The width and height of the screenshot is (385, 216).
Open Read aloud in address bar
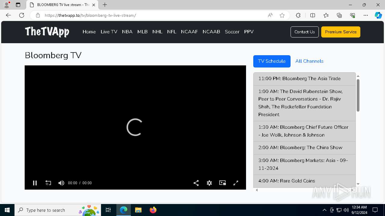(270, 15)
